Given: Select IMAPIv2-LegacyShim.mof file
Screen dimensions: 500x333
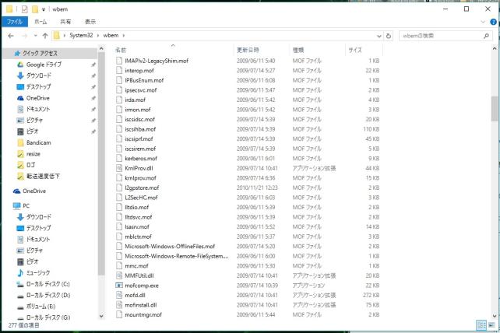Looking at the screenshot, I should tap(157, 61).
